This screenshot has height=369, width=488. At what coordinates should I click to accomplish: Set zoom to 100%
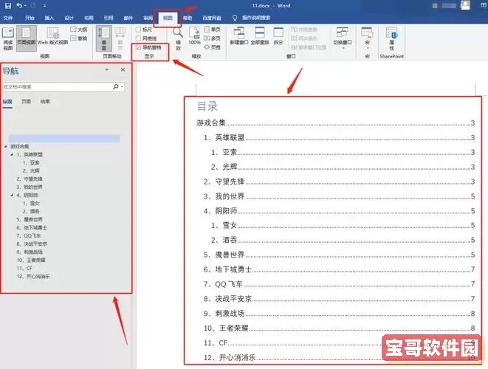(x=194, y=36)
